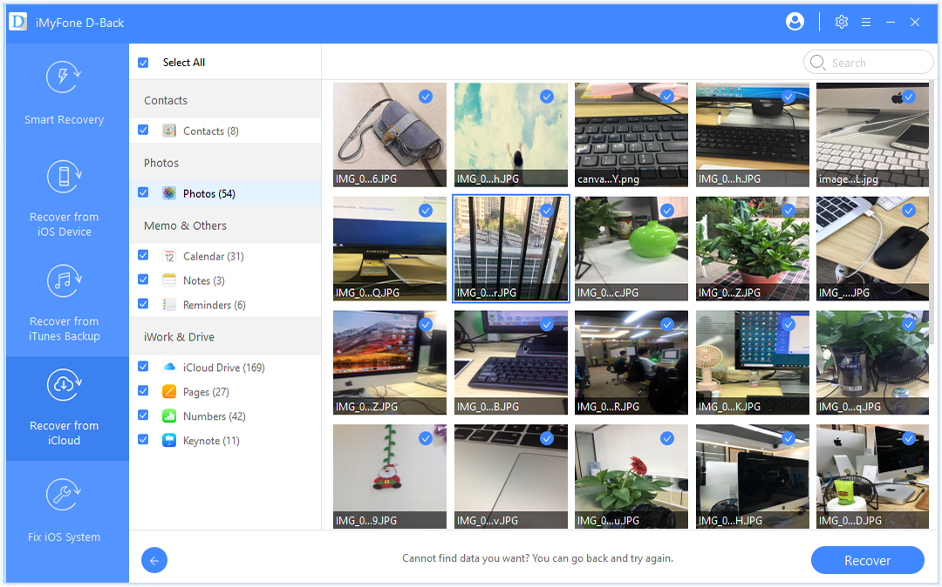Go back using the round arrow button
The height and width of the screenshot is (587, 942).
point(154,560)
